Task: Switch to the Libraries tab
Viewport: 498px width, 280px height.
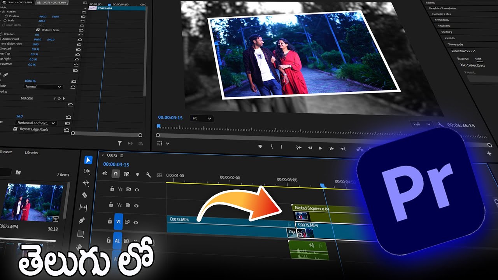Action: pyautogui.click(x=32, y=152)
